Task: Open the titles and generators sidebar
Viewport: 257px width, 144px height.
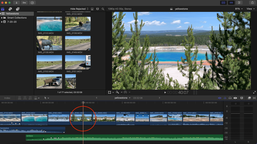Action: (x=18, y=9)
